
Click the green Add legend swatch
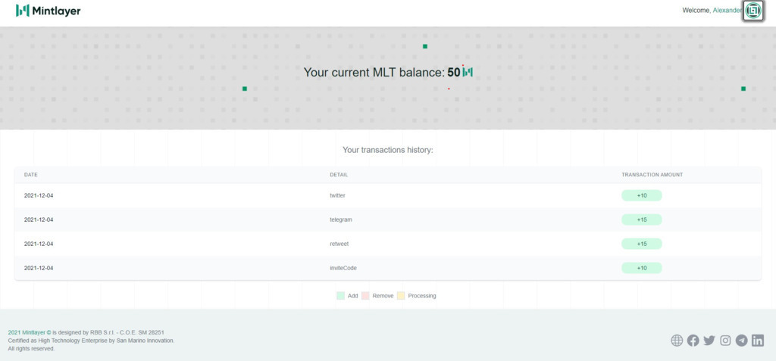(340, 296)
